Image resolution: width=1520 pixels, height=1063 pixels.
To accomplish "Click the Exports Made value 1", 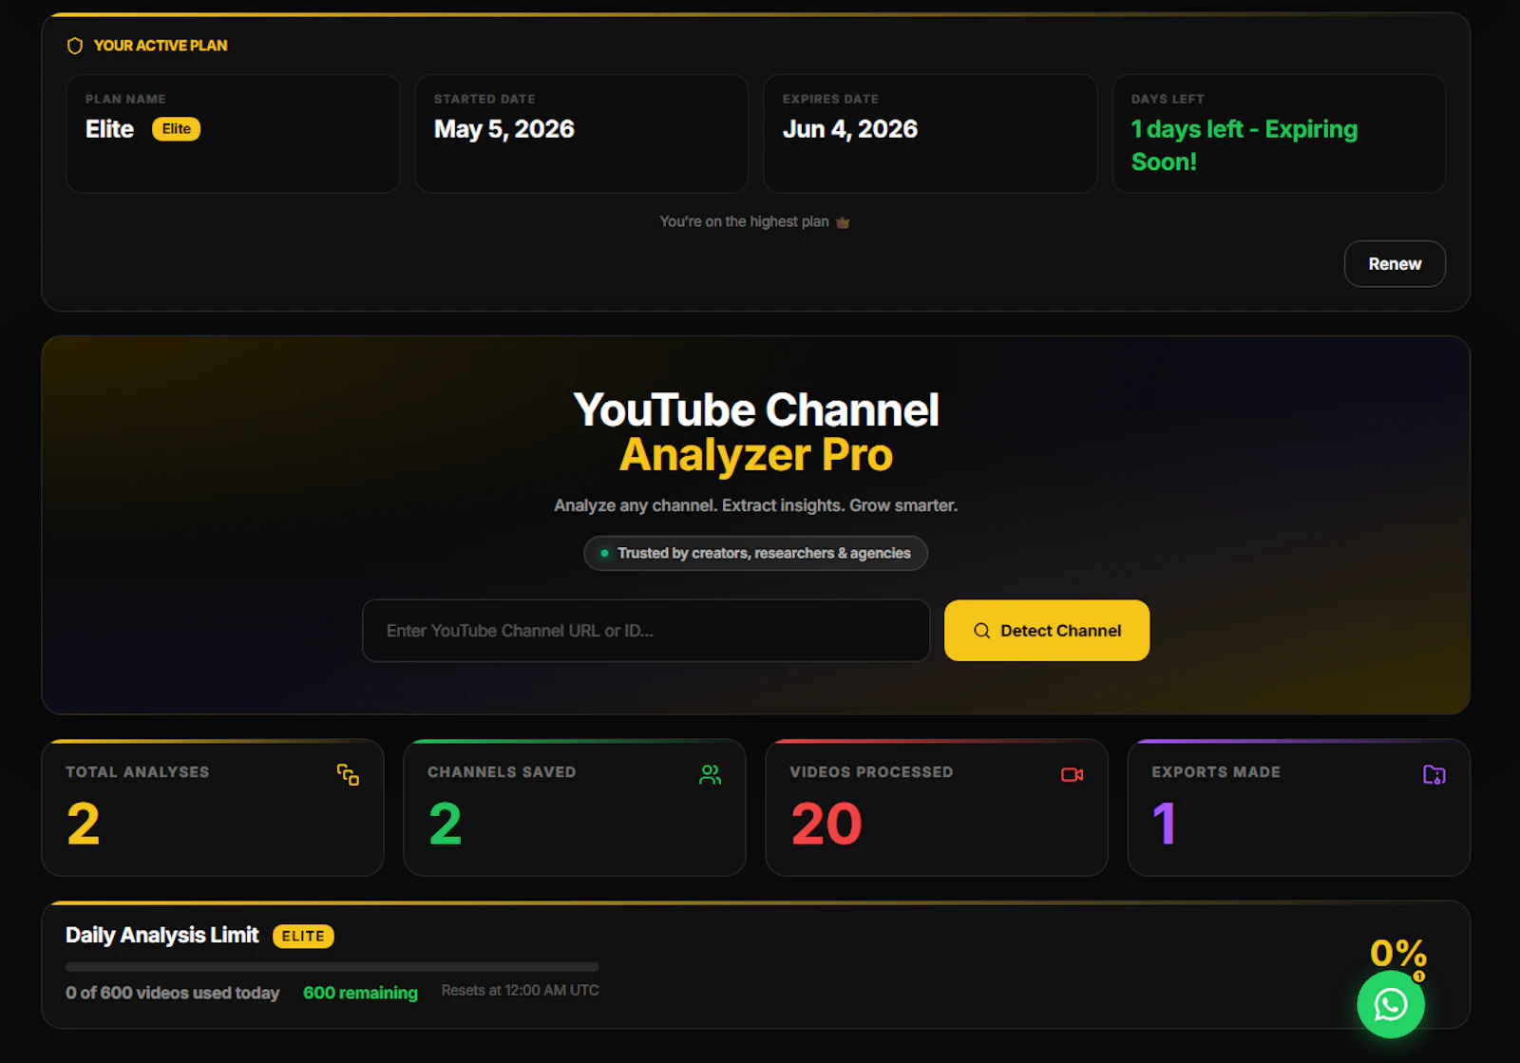I will (1165, 824).
